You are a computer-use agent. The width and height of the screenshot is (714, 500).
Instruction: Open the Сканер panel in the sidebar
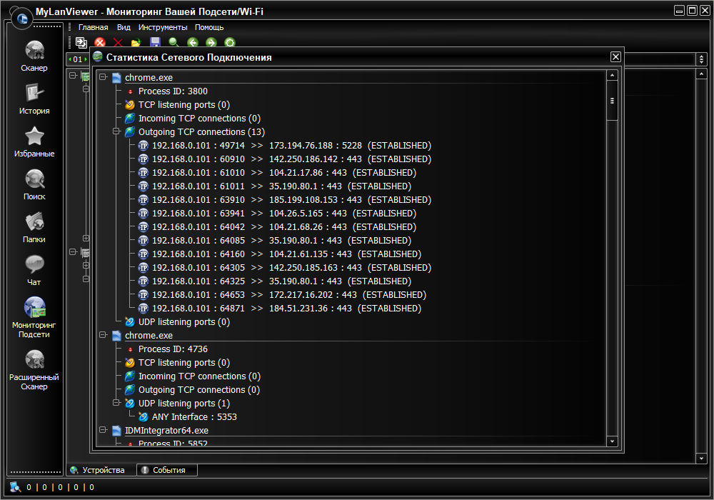pos(34,56)
